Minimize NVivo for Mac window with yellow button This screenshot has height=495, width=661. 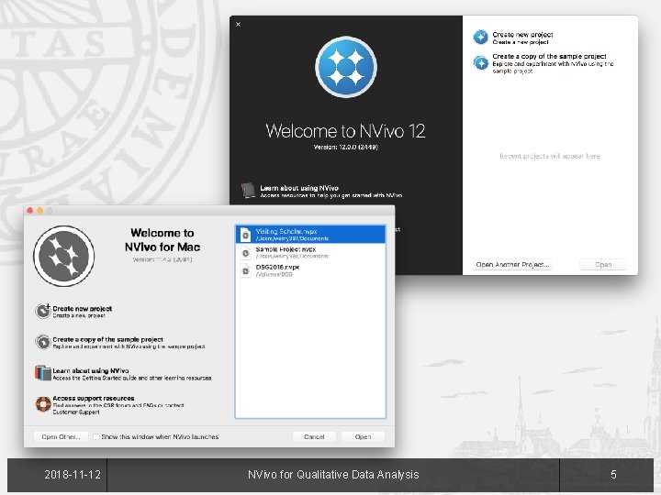pos(40,211)
